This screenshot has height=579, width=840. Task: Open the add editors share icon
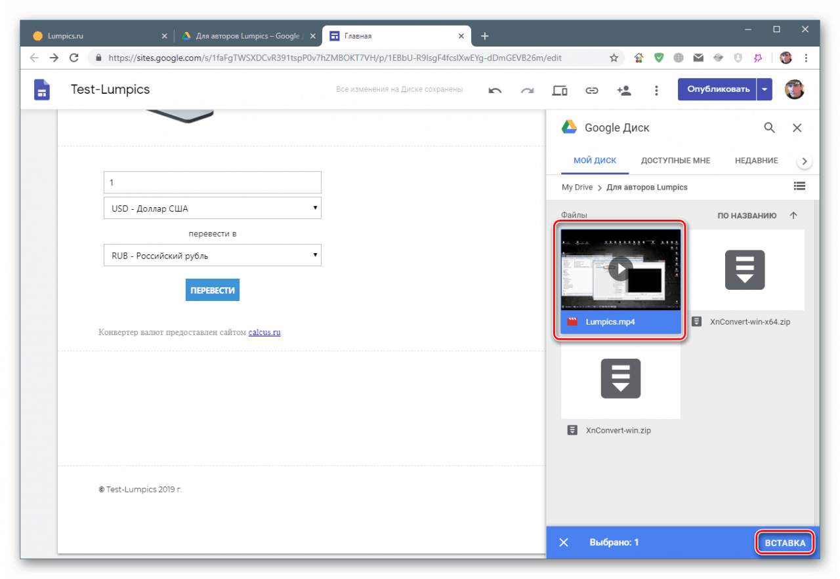(x=623, y=90)
